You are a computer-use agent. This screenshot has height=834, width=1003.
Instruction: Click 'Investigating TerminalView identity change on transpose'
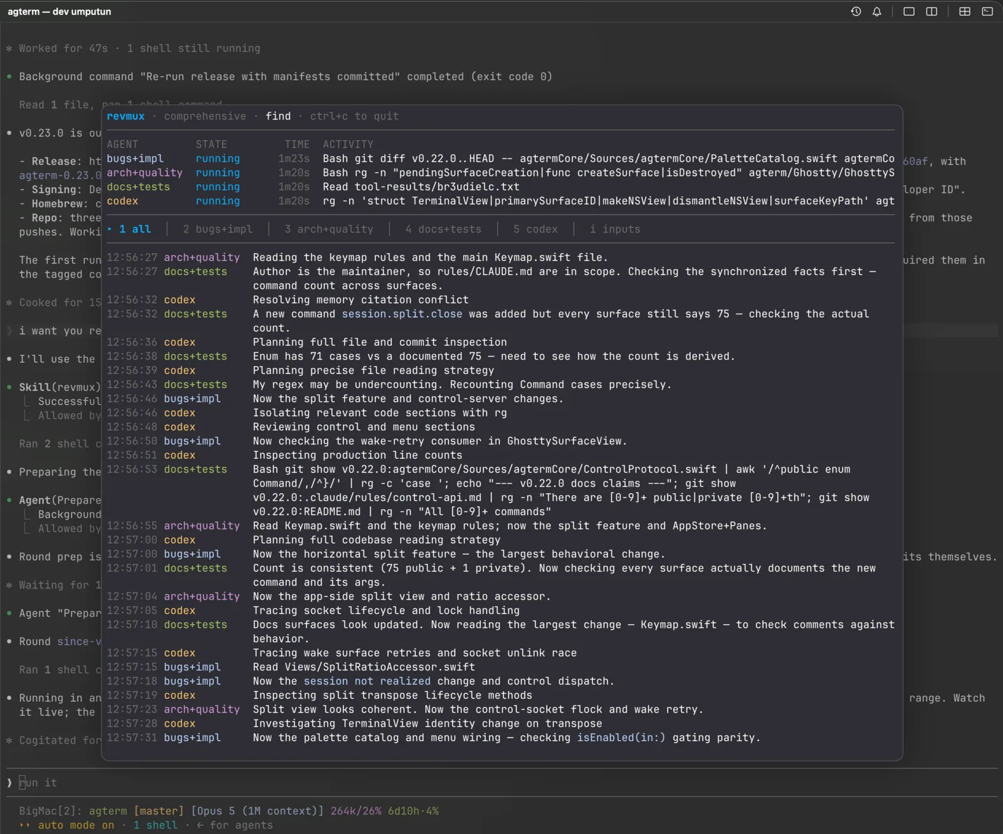(428, 723)
